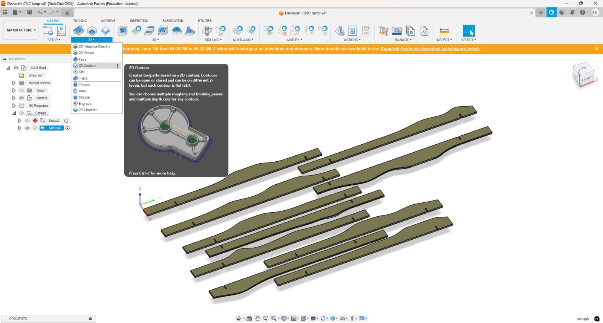Expand the NC Programs tree node
The height and width of the screenshot is (323, 603).
tap(14, 106)
